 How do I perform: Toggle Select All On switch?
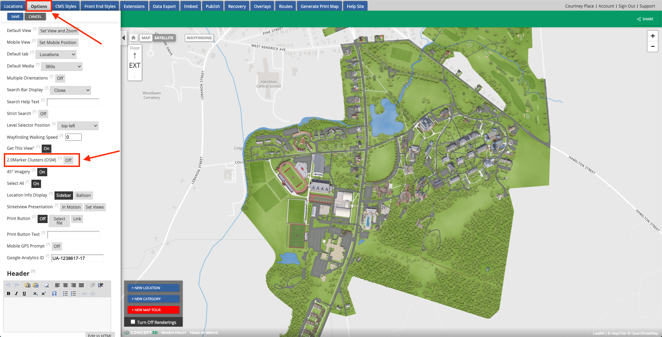36,184
